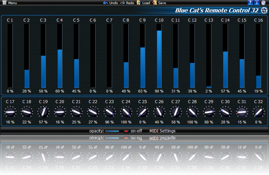The width and height of the screenshot is (269, 175).
Task: Click the C 32 knob
Action: [x=259, y=112]
